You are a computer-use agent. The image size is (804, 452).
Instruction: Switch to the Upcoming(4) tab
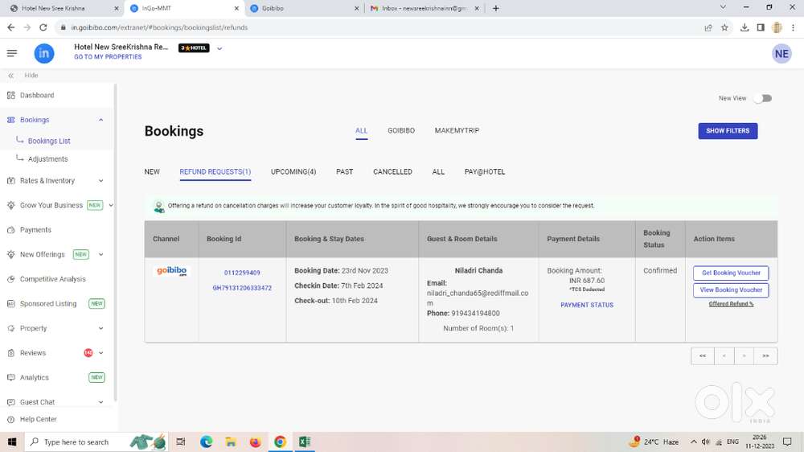point(293,172)
